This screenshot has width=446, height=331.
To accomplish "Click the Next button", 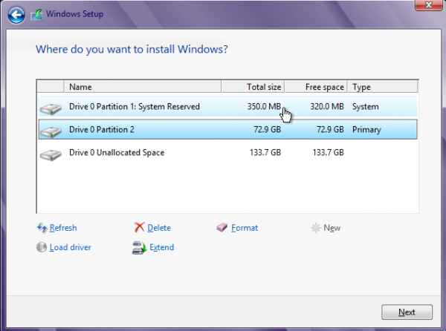I will [x=407, y=312].
